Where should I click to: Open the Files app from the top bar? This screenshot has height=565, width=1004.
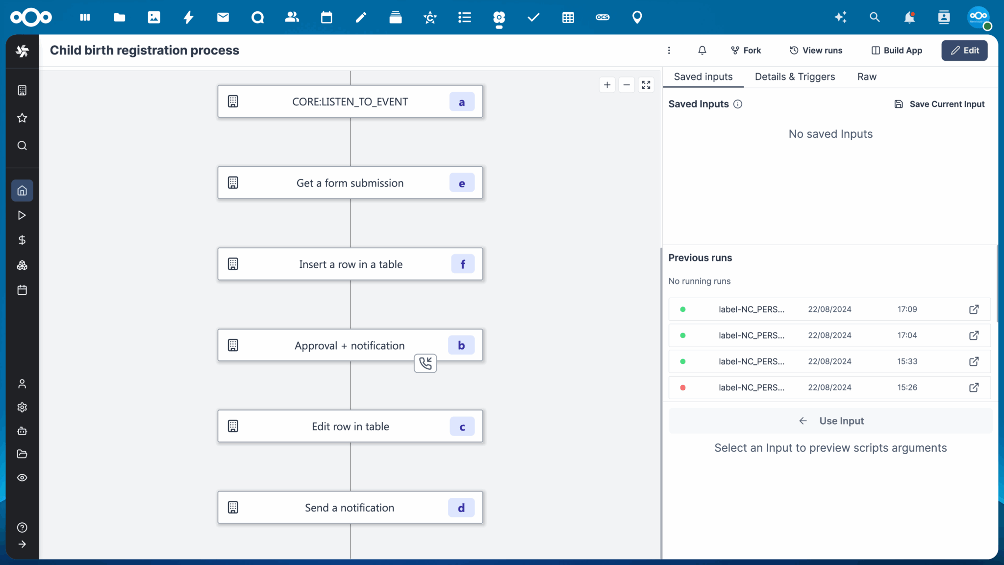coord(120,17)
